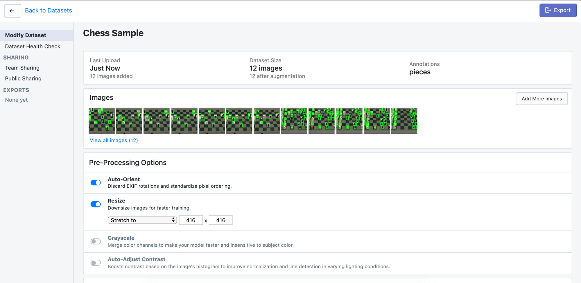Open the Modify Dataset section
Viewport: 581px width, 283px height.
point(25,35)
